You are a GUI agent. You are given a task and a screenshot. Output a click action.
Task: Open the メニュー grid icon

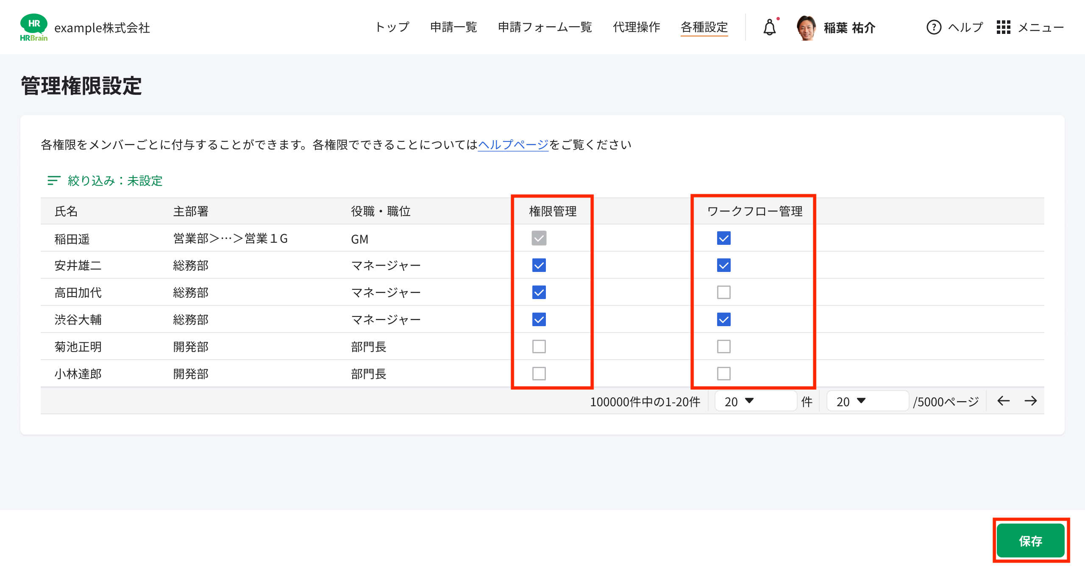point(1004,27)
